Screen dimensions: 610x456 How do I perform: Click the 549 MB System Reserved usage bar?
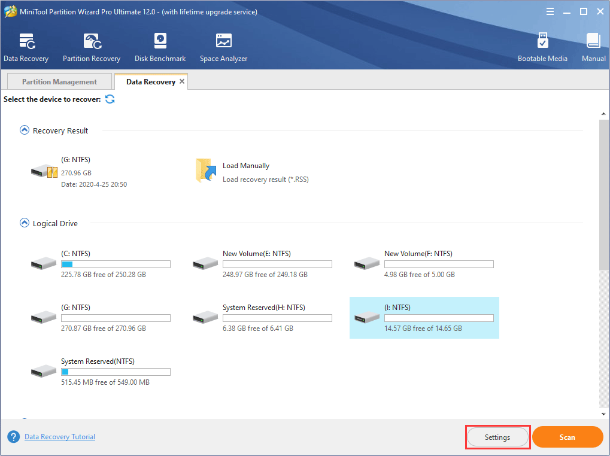[x=116, y=372]
